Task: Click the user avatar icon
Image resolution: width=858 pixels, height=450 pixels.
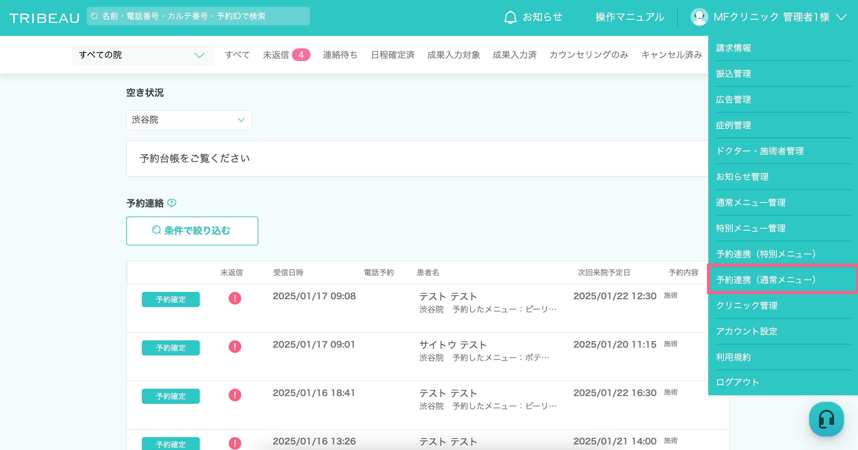Action: 699,17
